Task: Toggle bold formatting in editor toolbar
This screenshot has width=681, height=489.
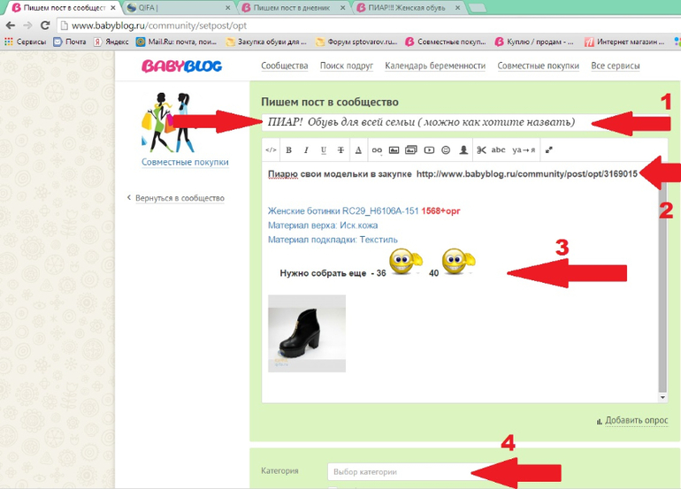Action: (x=288, y=150)
